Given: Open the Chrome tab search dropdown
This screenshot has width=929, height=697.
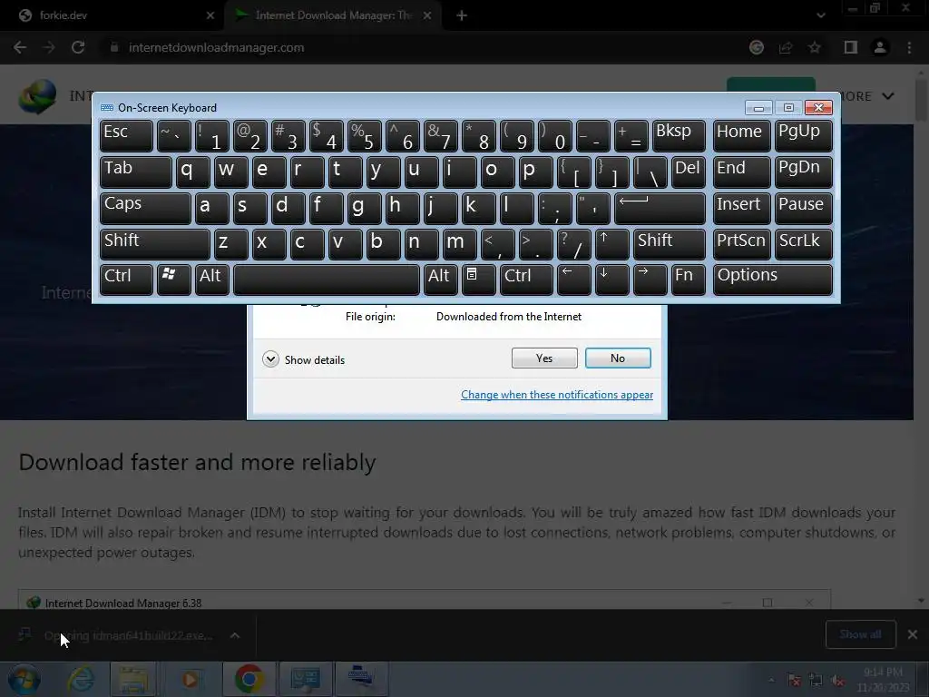Looking at the screenshot, I should [x=820, y=15].
